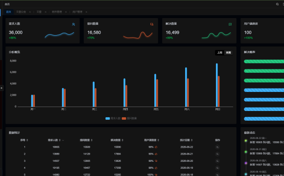This screenshot has width=284, height=176.
Task: Sort the table by 序号 column
Action: (27, 140)
